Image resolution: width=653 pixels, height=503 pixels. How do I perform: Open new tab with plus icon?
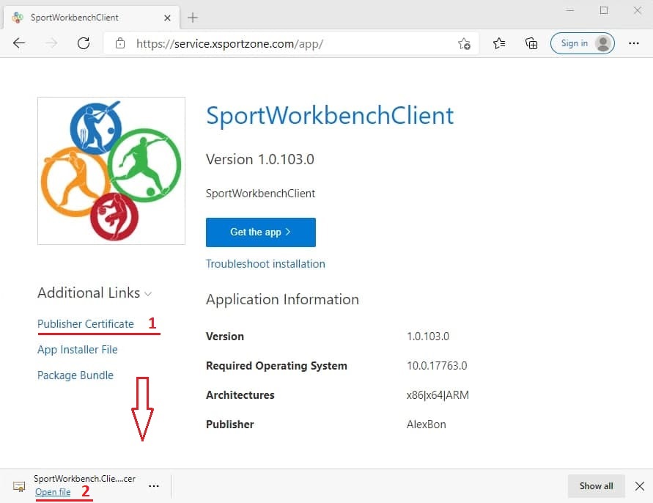click(193, 17)
